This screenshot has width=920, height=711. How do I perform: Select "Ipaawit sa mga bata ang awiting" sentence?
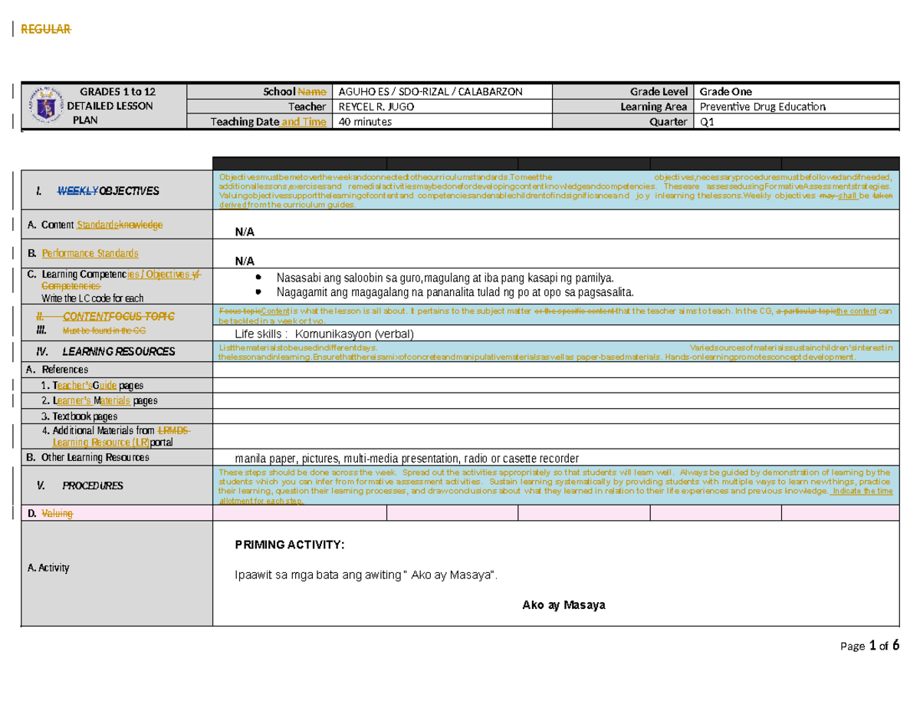(366, 575)
